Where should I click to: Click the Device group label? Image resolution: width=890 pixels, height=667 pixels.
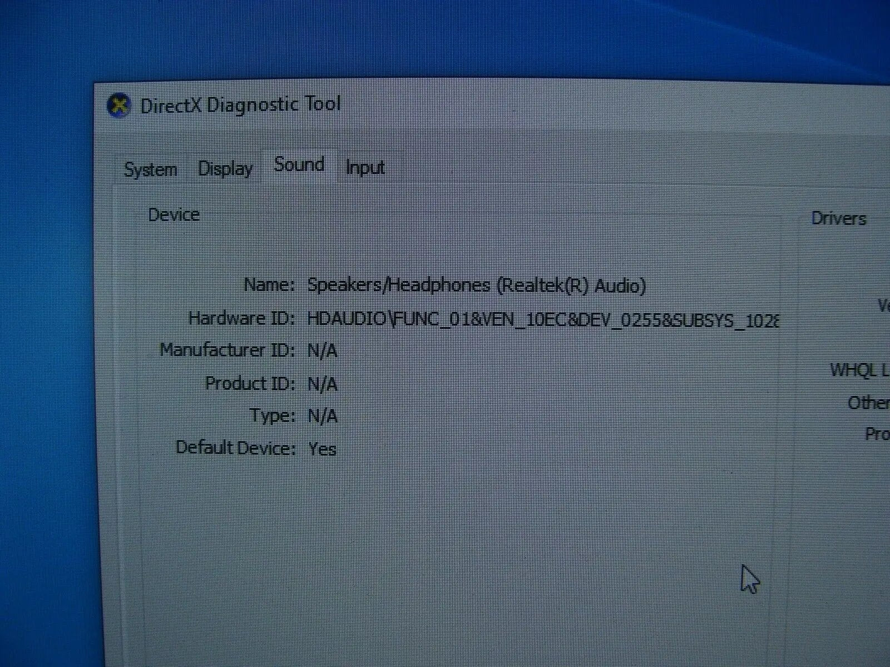click(x=174, y=215)
